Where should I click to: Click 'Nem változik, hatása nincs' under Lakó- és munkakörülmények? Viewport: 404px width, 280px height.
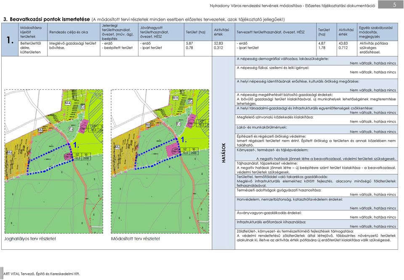372,132
